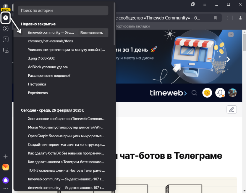Click the pencil edit button
Viewport: 246px width, 193px height.
click(232, 110)
